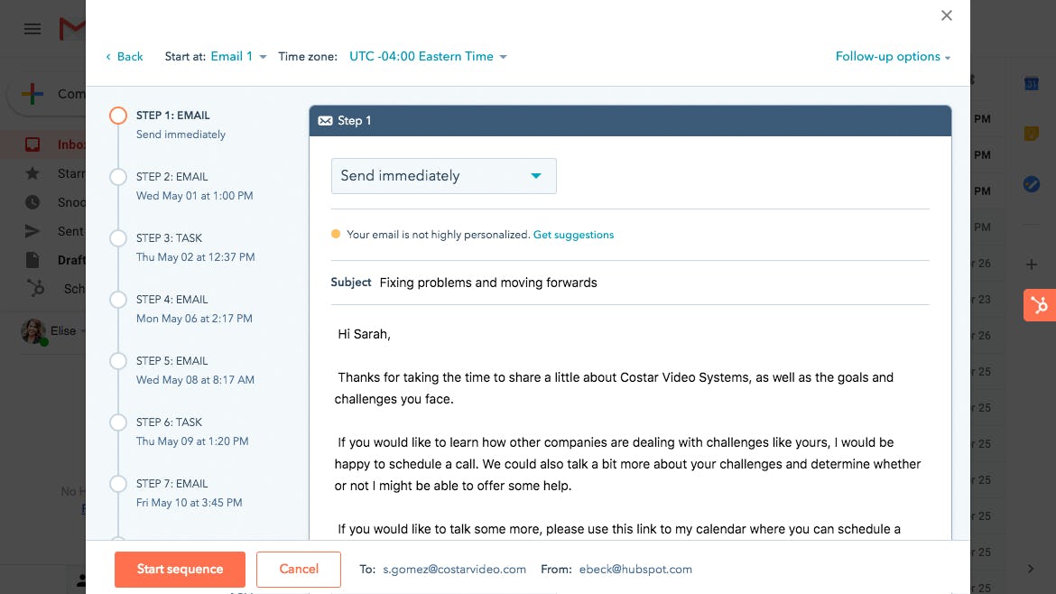1056x594 pixels.
Task: Close the sequence dialog with the X
Action: [x=946, y=15]
